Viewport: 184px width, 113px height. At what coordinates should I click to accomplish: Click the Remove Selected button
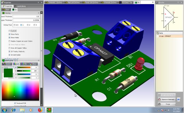click(167, 100)
